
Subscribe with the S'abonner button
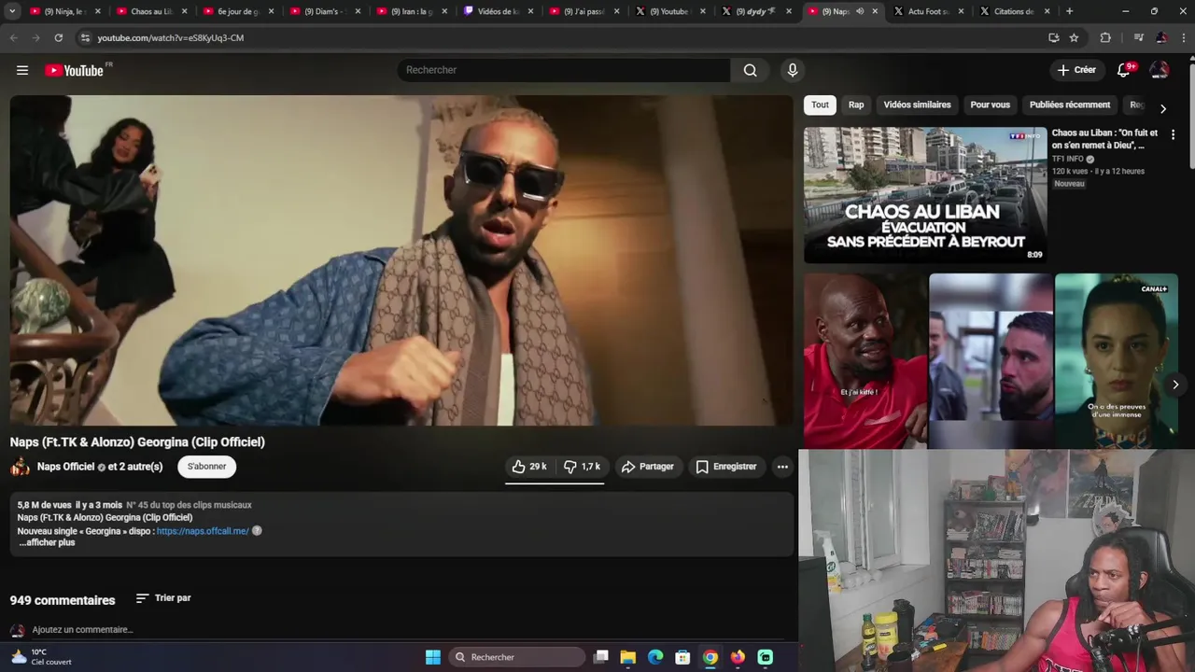[206, 467]
